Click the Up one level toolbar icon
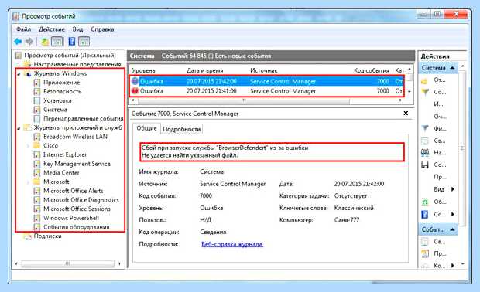The height and width of the screenshot is (292, 480). (x=45, y=41)
